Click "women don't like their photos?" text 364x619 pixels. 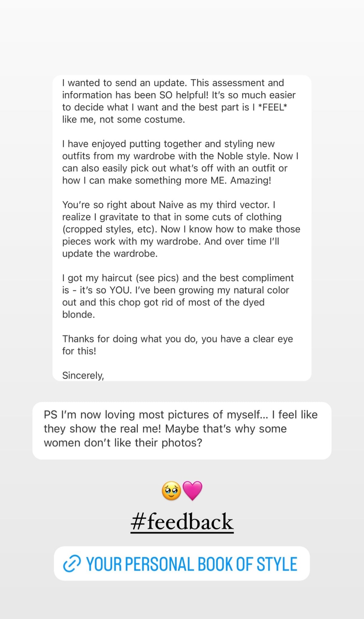point(123,443)
